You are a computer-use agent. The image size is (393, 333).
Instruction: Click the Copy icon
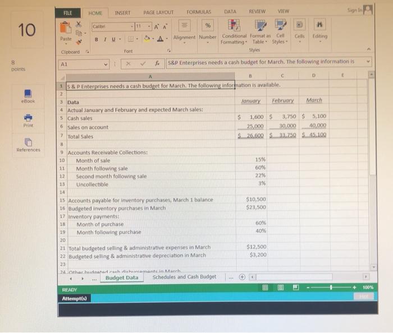click(79, 33)
